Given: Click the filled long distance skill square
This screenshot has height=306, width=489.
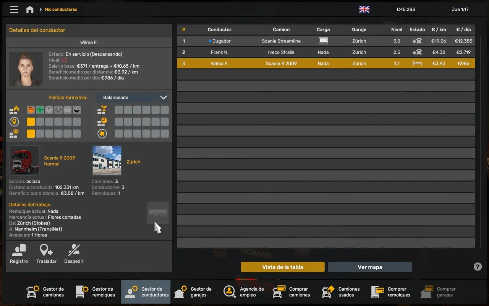Looking at the screenshot, I should (31, 122).
